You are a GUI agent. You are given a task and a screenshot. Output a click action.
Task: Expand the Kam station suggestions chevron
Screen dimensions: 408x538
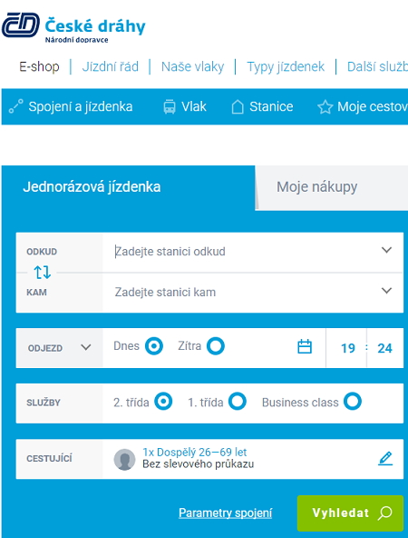pos(386,291)
